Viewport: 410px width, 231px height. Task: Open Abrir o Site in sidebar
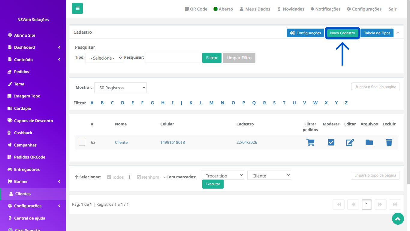(x=33, y=35)
